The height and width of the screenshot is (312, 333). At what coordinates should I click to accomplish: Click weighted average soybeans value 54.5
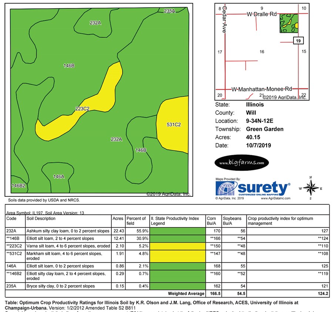241,294
